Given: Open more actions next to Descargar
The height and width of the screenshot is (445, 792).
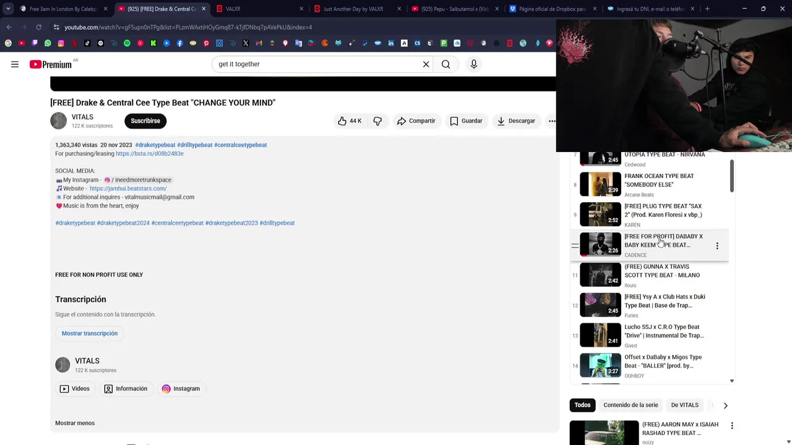Looking at the screenshot, I should point(551,121).
